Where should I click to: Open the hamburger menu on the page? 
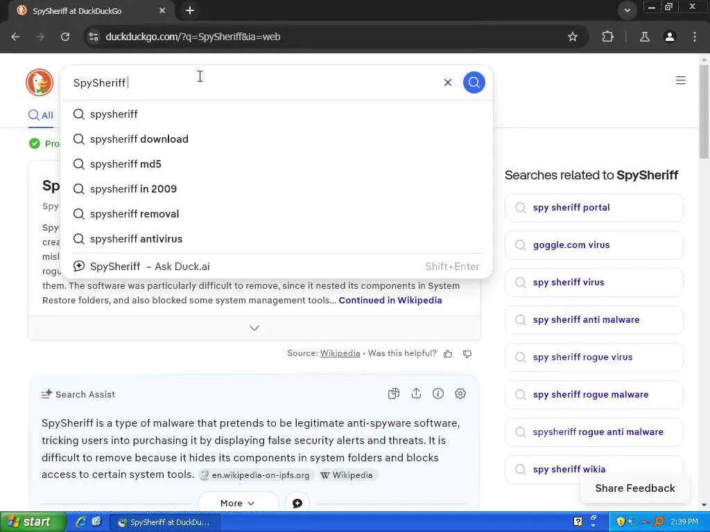point(681,80)
